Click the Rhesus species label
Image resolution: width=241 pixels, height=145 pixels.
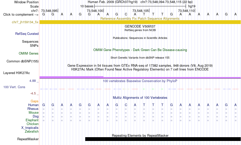(x=33, y=109)
